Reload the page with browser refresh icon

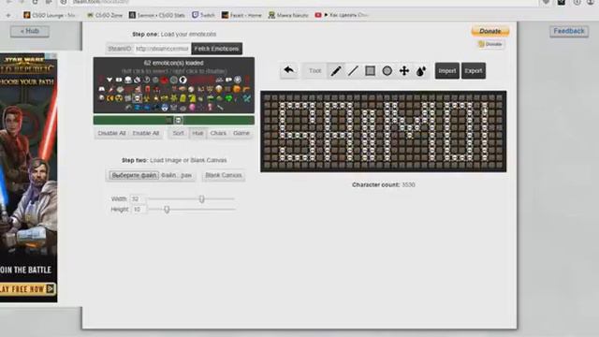[35, 2]
